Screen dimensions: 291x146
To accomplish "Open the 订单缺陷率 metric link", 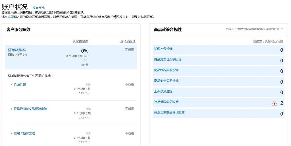I will pyautogui.click(x=17, y=50).
